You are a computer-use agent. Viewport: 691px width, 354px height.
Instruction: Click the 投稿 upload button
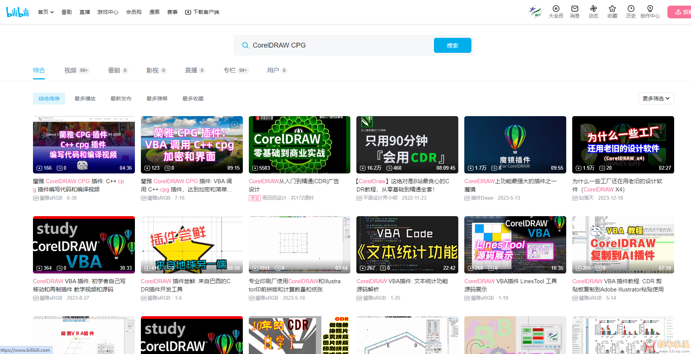pyautogui.click(x=680, y=12)
